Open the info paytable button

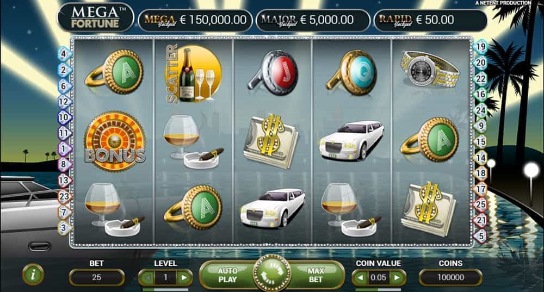[x=33, y=275]
